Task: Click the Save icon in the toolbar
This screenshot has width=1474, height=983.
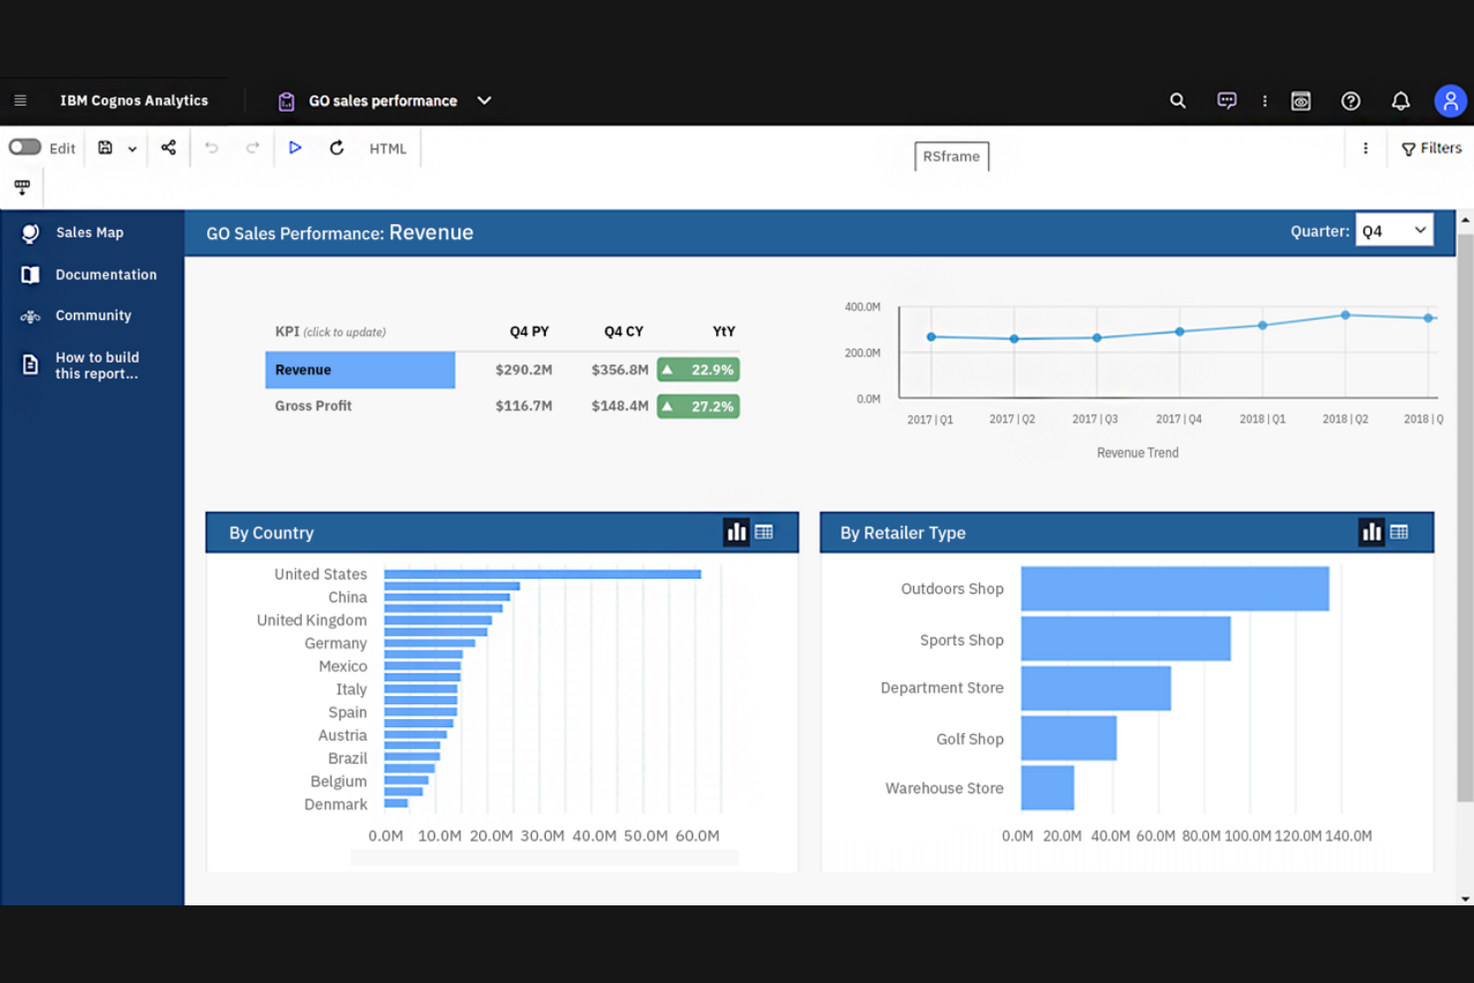Action: coord(105,147)
